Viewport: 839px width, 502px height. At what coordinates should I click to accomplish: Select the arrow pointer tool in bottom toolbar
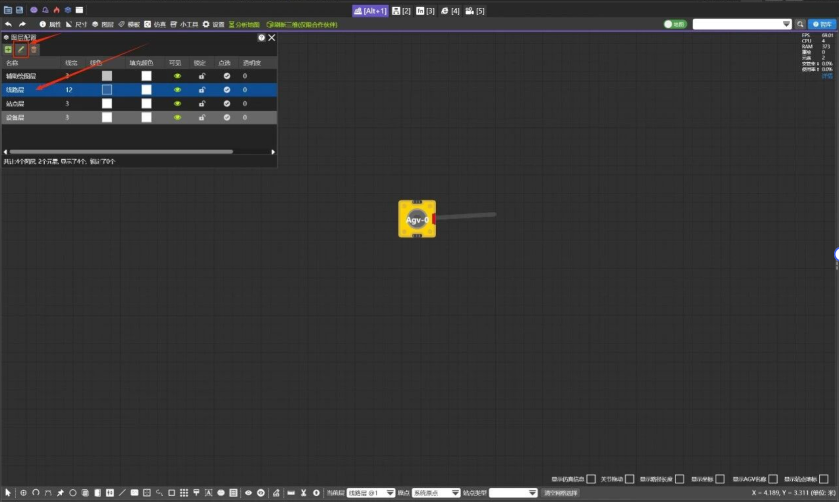click(8, 493)
